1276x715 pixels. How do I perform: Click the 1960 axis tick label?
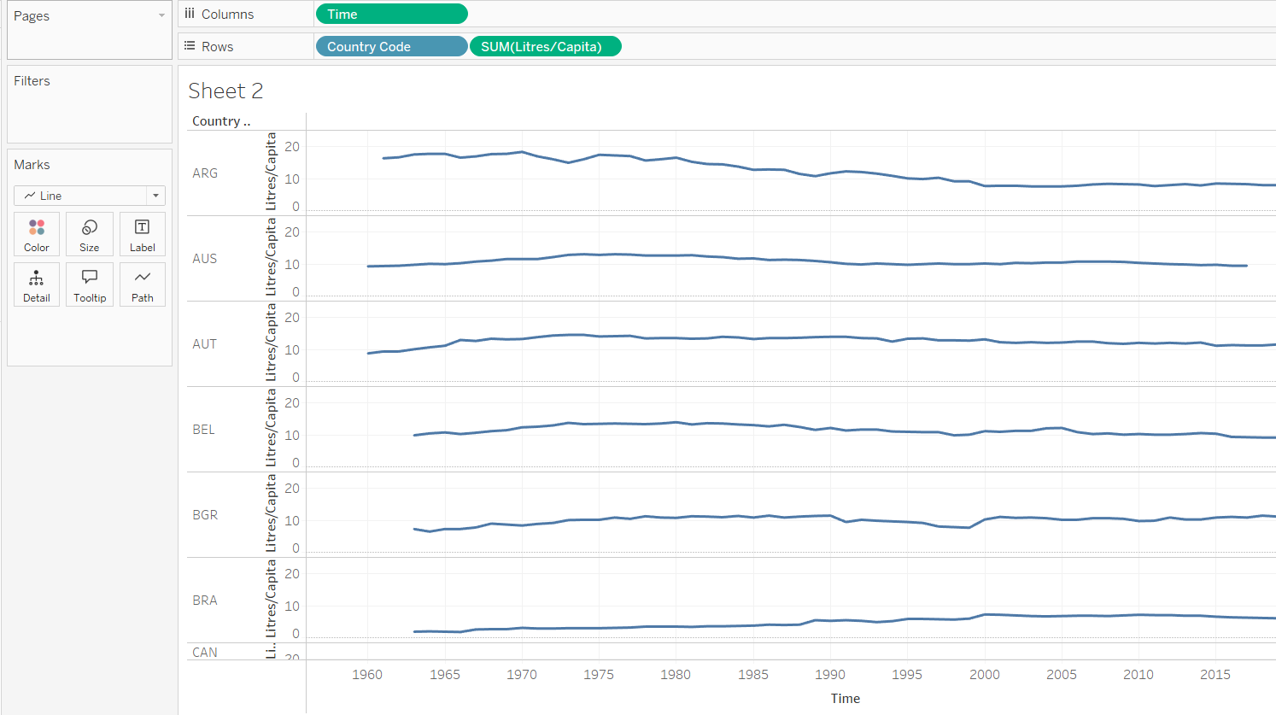tap(367, 675)
